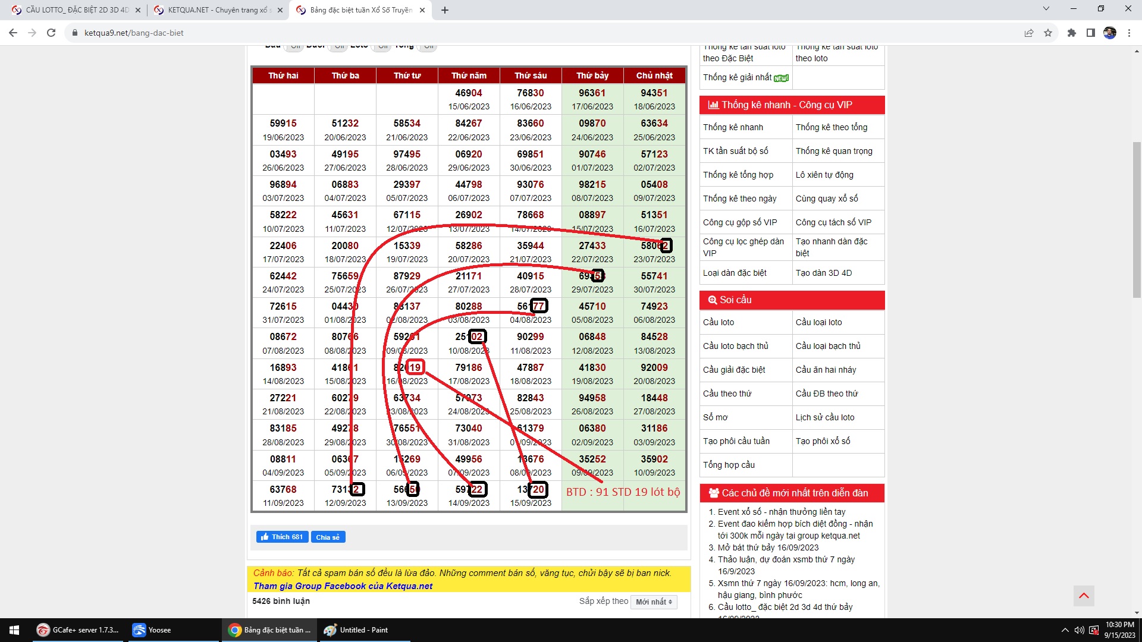The image size is (1142, 642).
Task: Open Sổ mơ link
Action: tap(716, 417)
